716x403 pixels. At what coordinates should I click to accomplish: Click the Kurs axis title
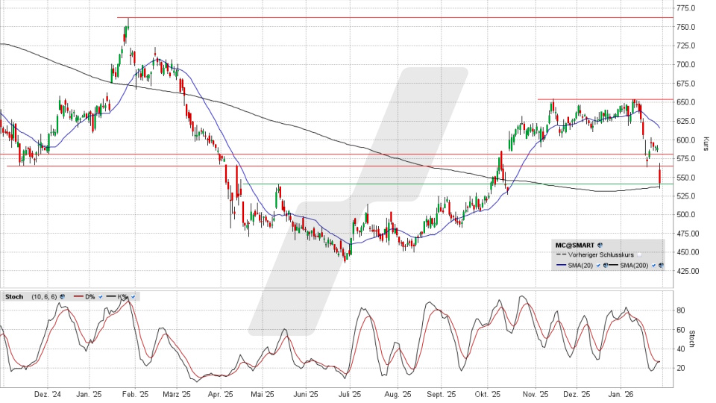[x=705, y=140]
